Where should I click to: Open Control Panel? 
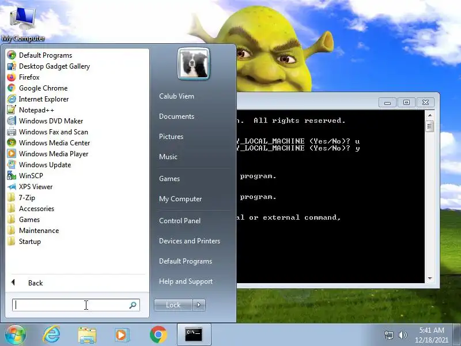180,221
